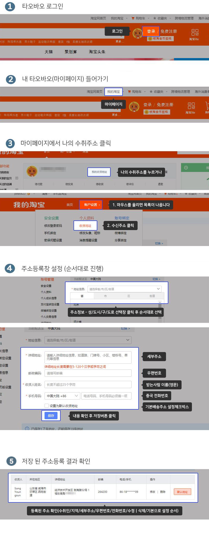Select 手机绑定 in the 账户设置 menu

[50, 233]
